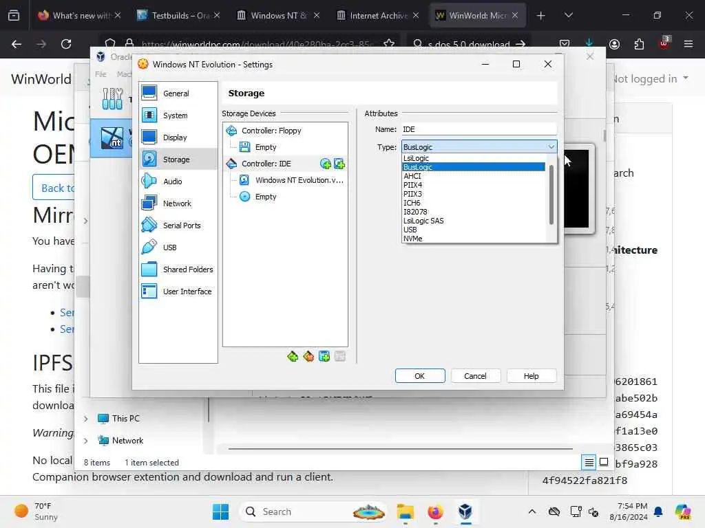This screenshot has width=705, height=528.
Task: Choose AHCI controller type
Action: pos(474,176)
